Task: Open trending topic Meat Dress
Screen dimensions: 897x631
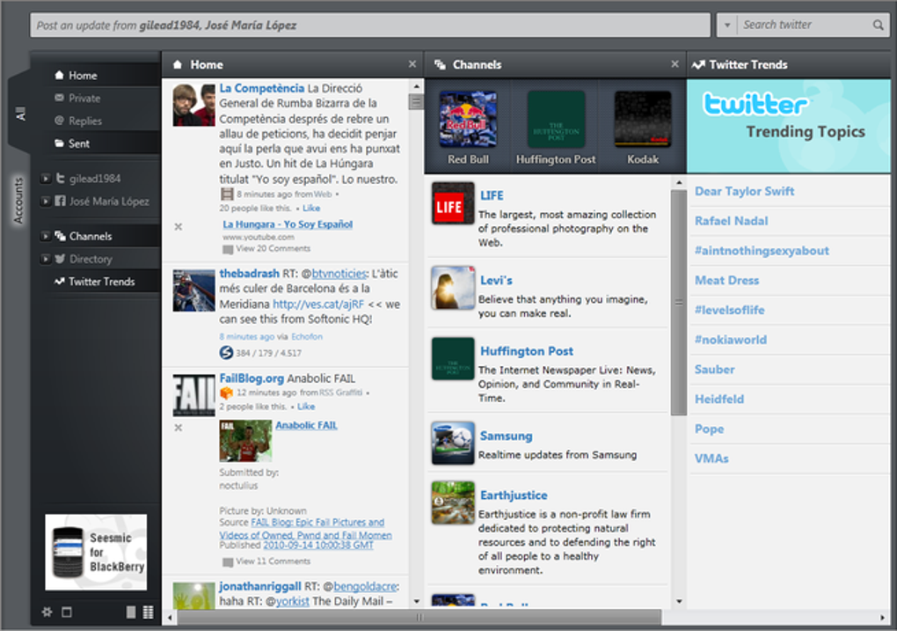Action: (x=726, y=281)
